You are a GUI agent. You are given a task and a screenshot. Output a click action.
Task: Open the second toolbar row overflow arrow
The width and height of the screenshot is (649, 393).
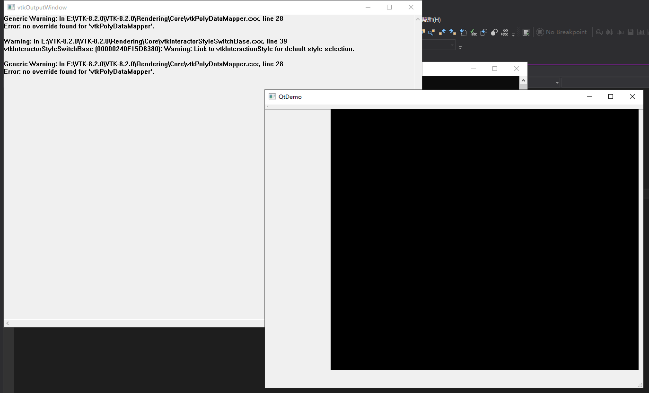click(460, 48)
